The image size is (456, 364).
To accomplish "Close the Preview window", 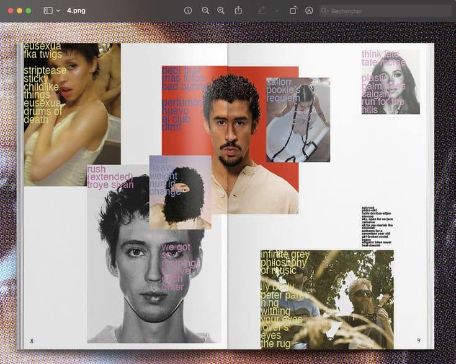I will point(11,11).
